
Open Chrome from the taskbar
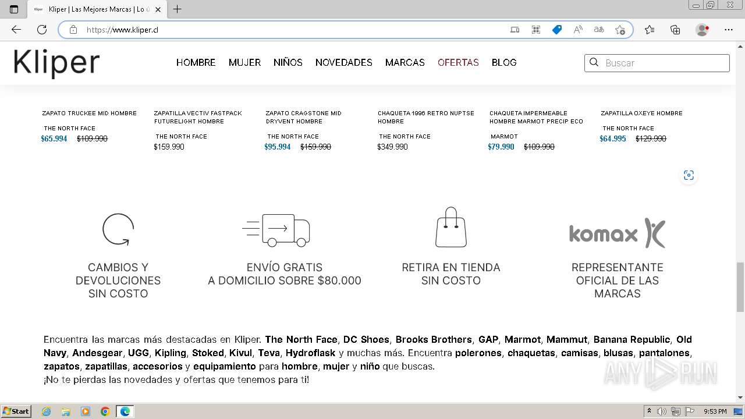tap(105, 411)
